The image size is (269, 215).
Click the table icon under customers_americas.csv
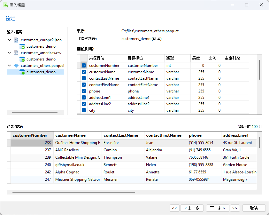[22, 59]
